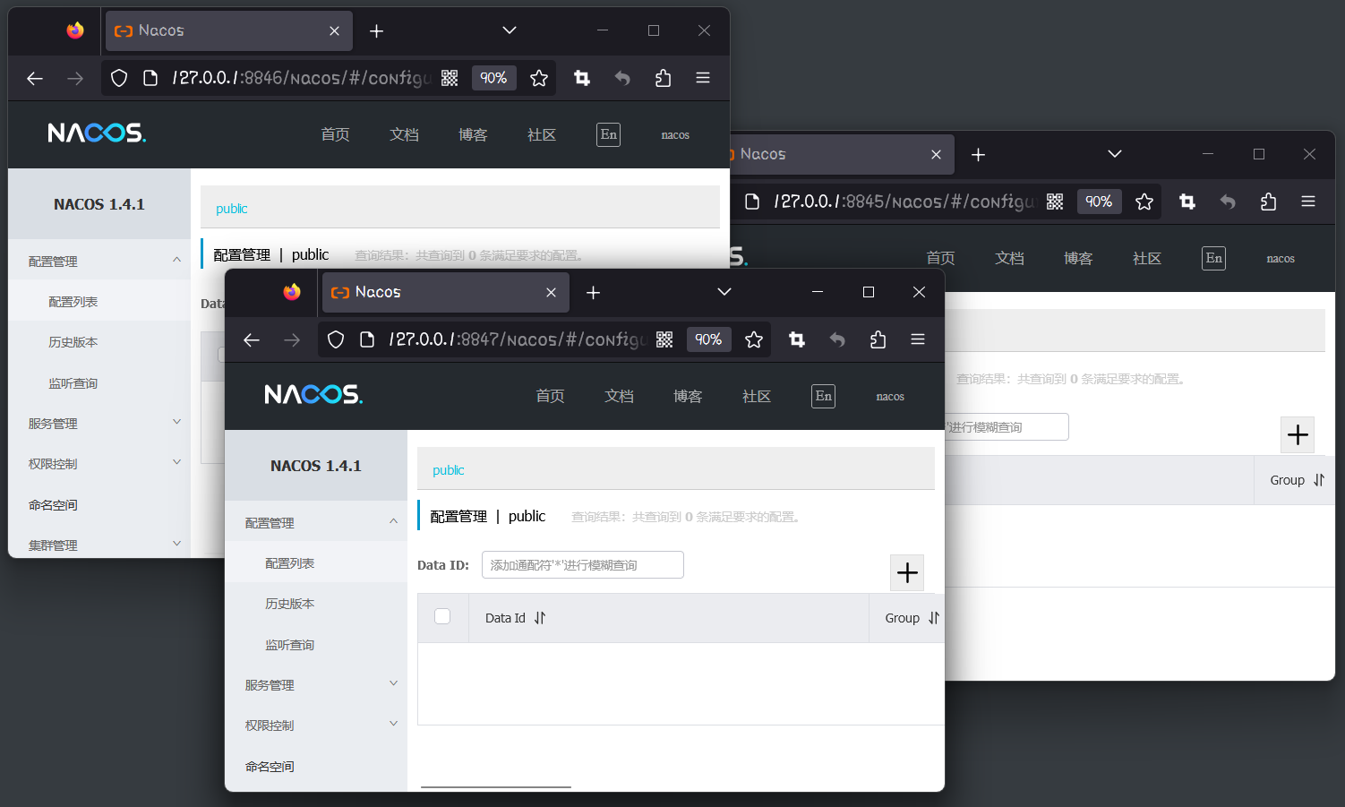Go back in the 8846 window
This screenshot has width=1345, height=807.
pyautogui.click(x=35, y=78)
